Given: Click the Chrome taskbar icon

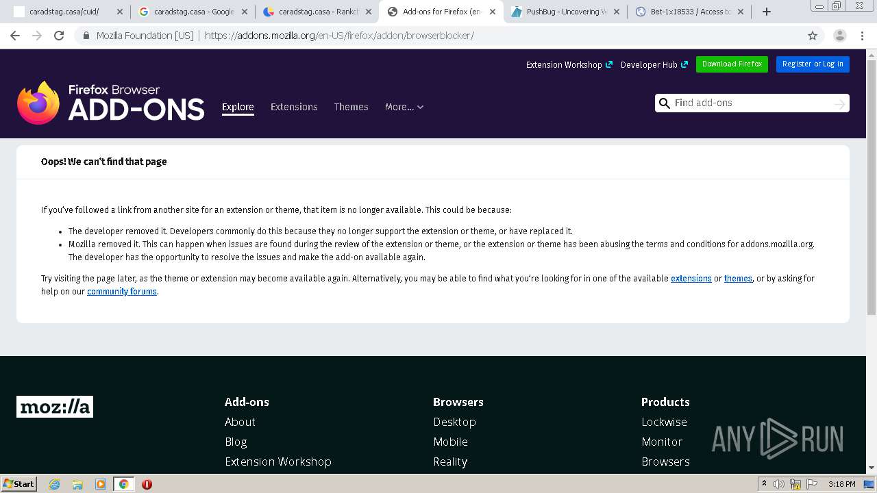Looking at the screenshot, I should 123,484.
